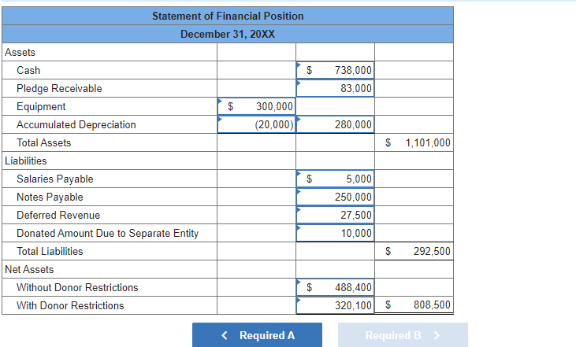Click the With Donor Restrictions label
576x347 pixels.
(x=70, y=305)
